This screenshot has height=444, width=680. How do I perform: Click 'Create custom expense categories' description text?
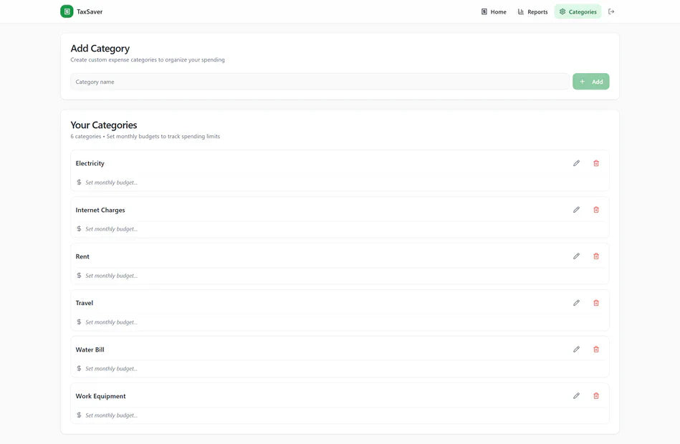148,60
